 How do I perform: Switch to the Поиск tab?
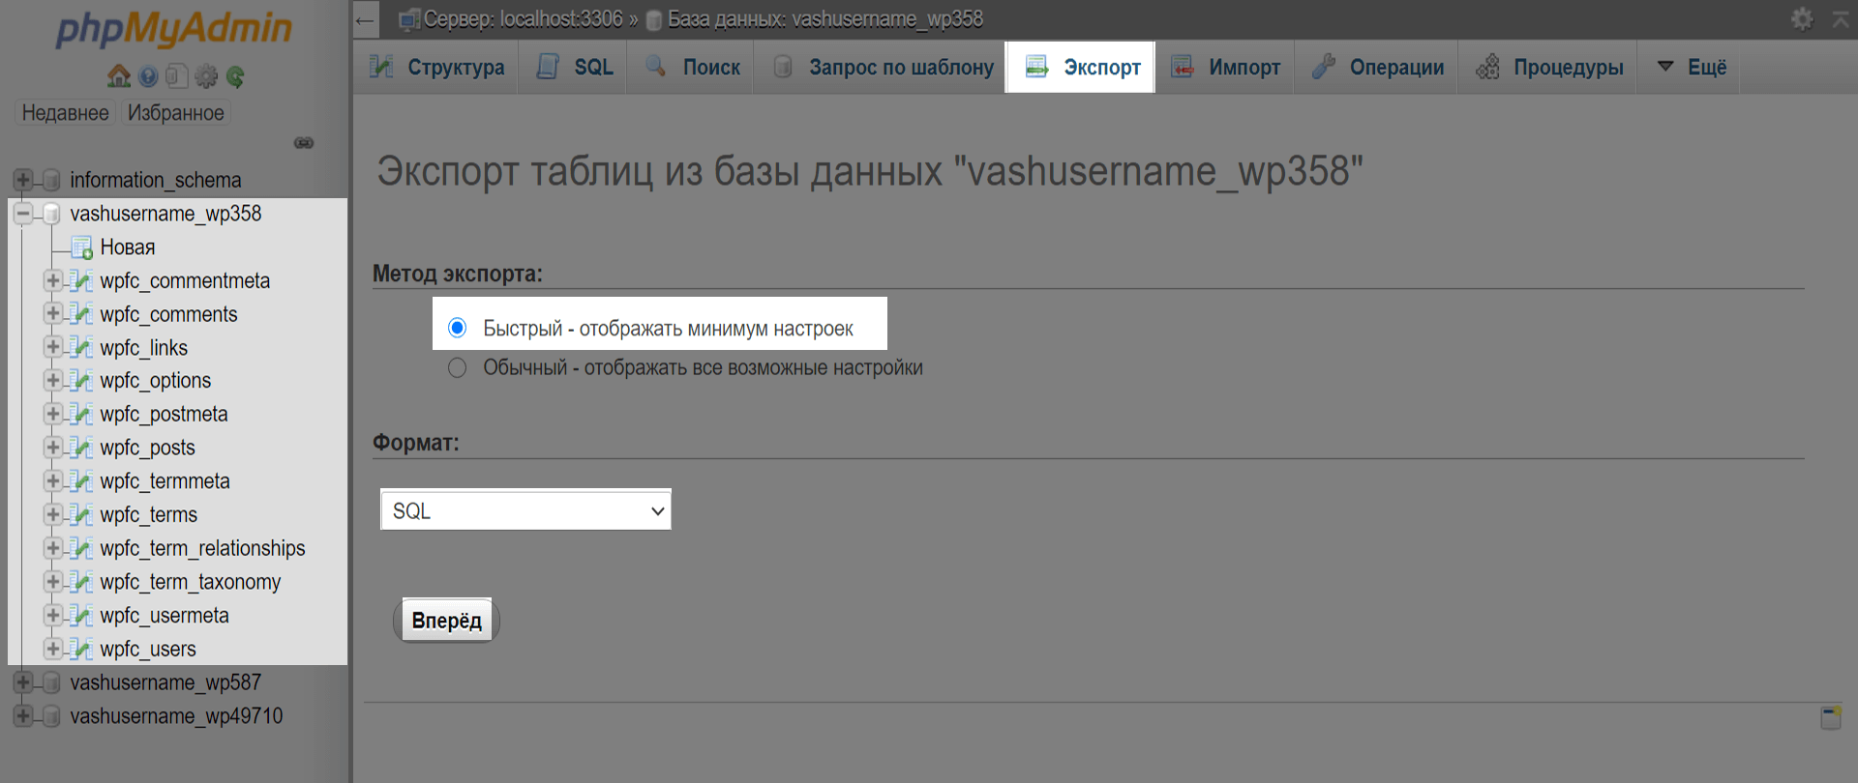click(x=692, y=67)
